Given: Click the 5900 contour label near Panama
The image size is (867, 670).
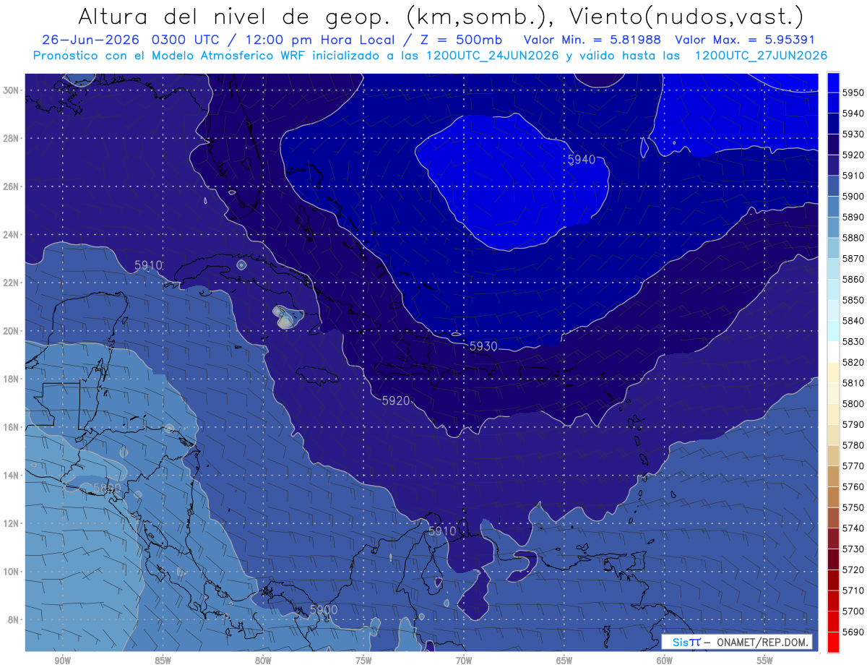Looking at the screenshot, I should (x=324, y=609).
